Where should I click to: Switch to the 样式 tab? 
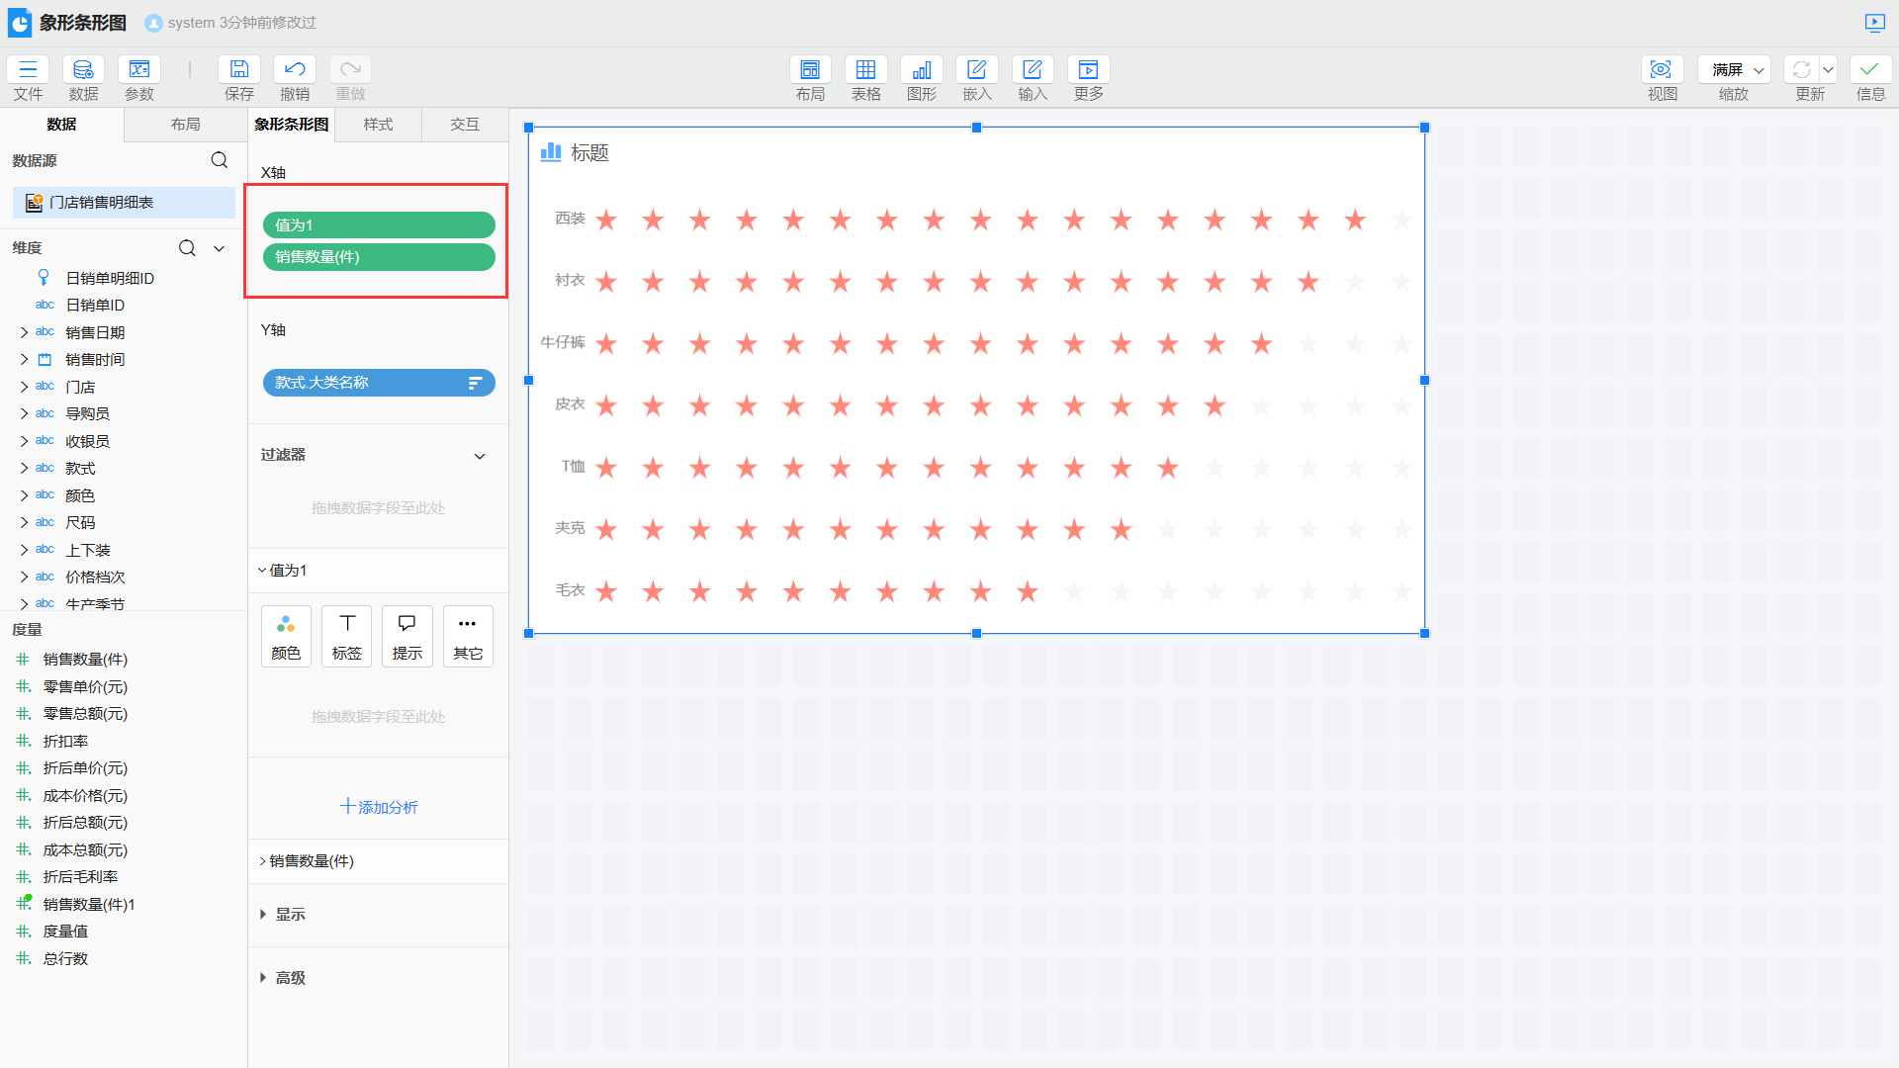pyautogui.click(x=378, y=125)
